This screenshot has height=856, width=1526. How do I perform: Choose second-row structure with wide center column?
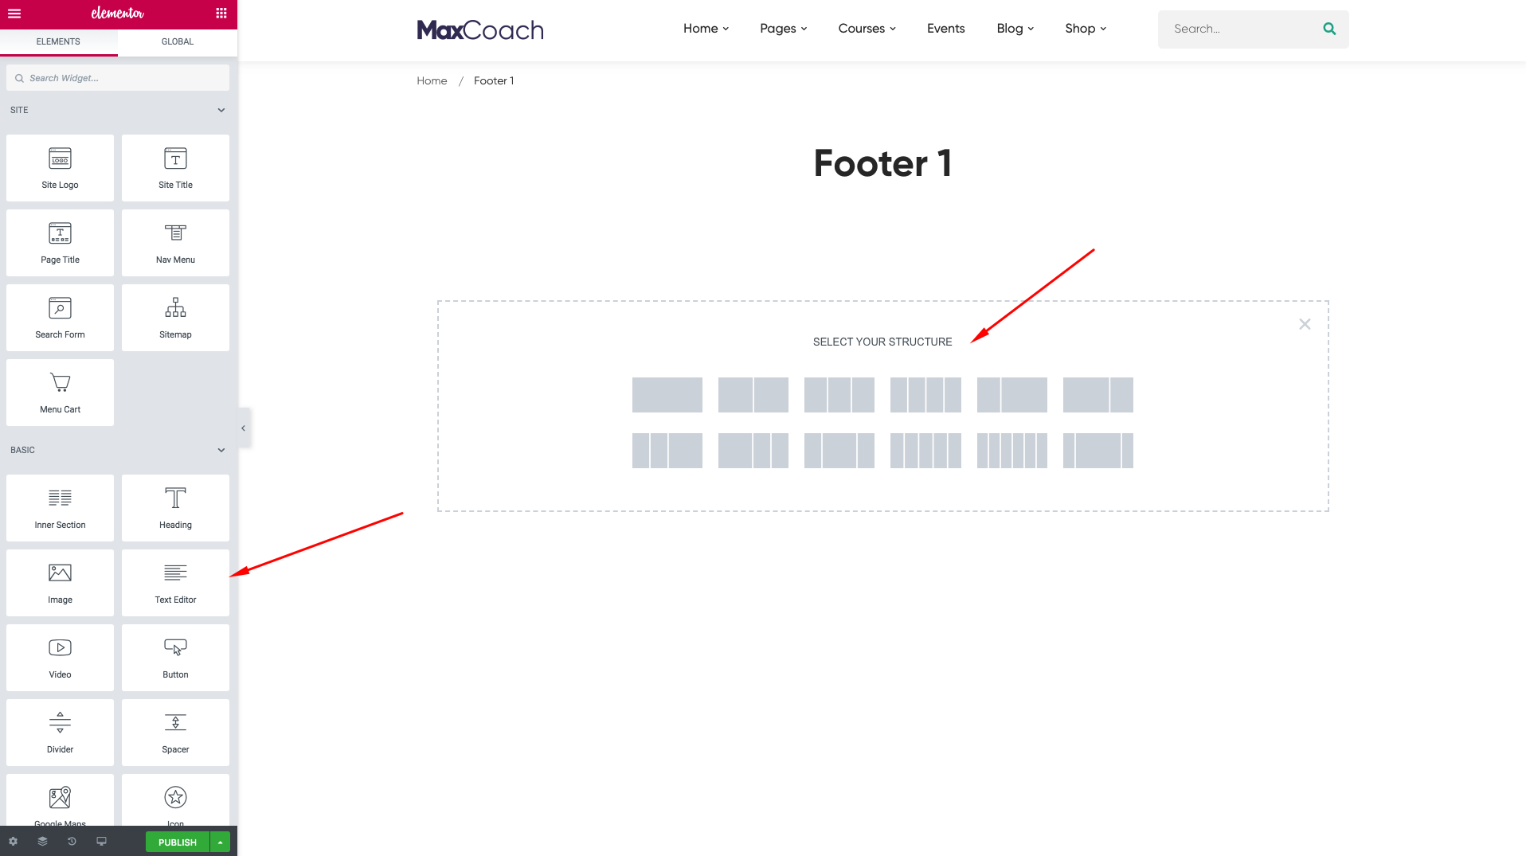click(x=839, y=451)
